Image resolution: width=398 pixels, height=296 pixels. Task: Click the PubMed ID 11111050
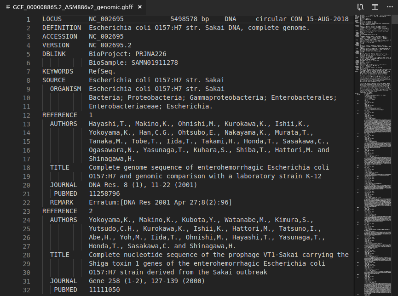104,290
